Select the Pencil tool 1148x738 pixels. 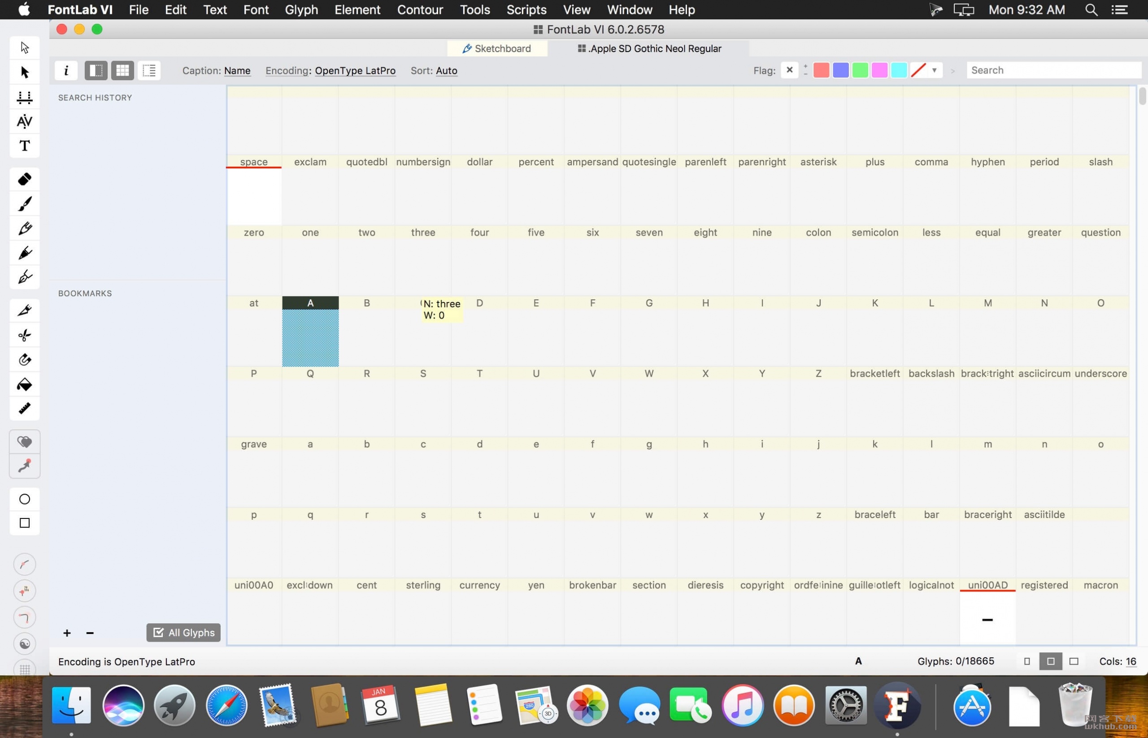click(x=25, y=228)
